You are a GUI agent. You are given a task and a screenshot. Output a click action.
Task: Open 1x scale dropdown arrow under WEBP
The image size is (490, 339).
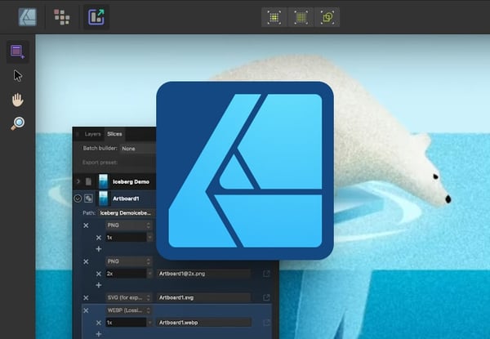pyautogui.click(x=149, y=323)
